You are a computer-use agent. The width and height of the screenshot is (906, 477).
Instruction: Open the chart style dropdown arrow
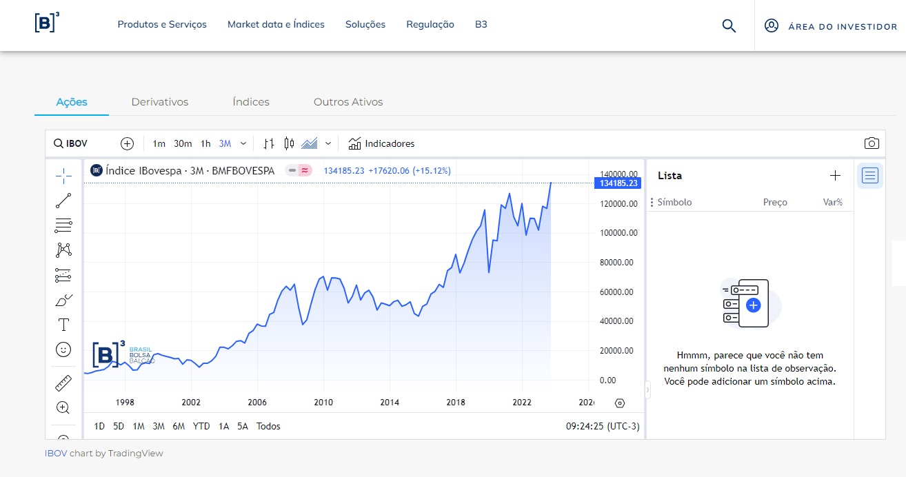(x=328, y=143)
